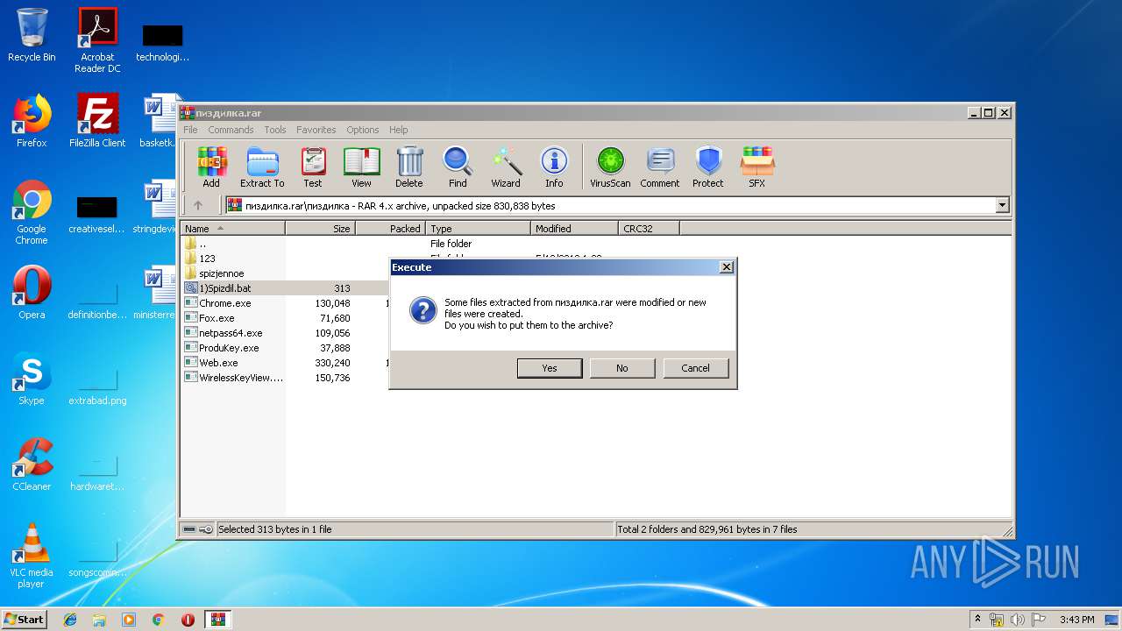Click the View toolbar icon
This screenshot has width=1122, height=631.
(361, 167)
